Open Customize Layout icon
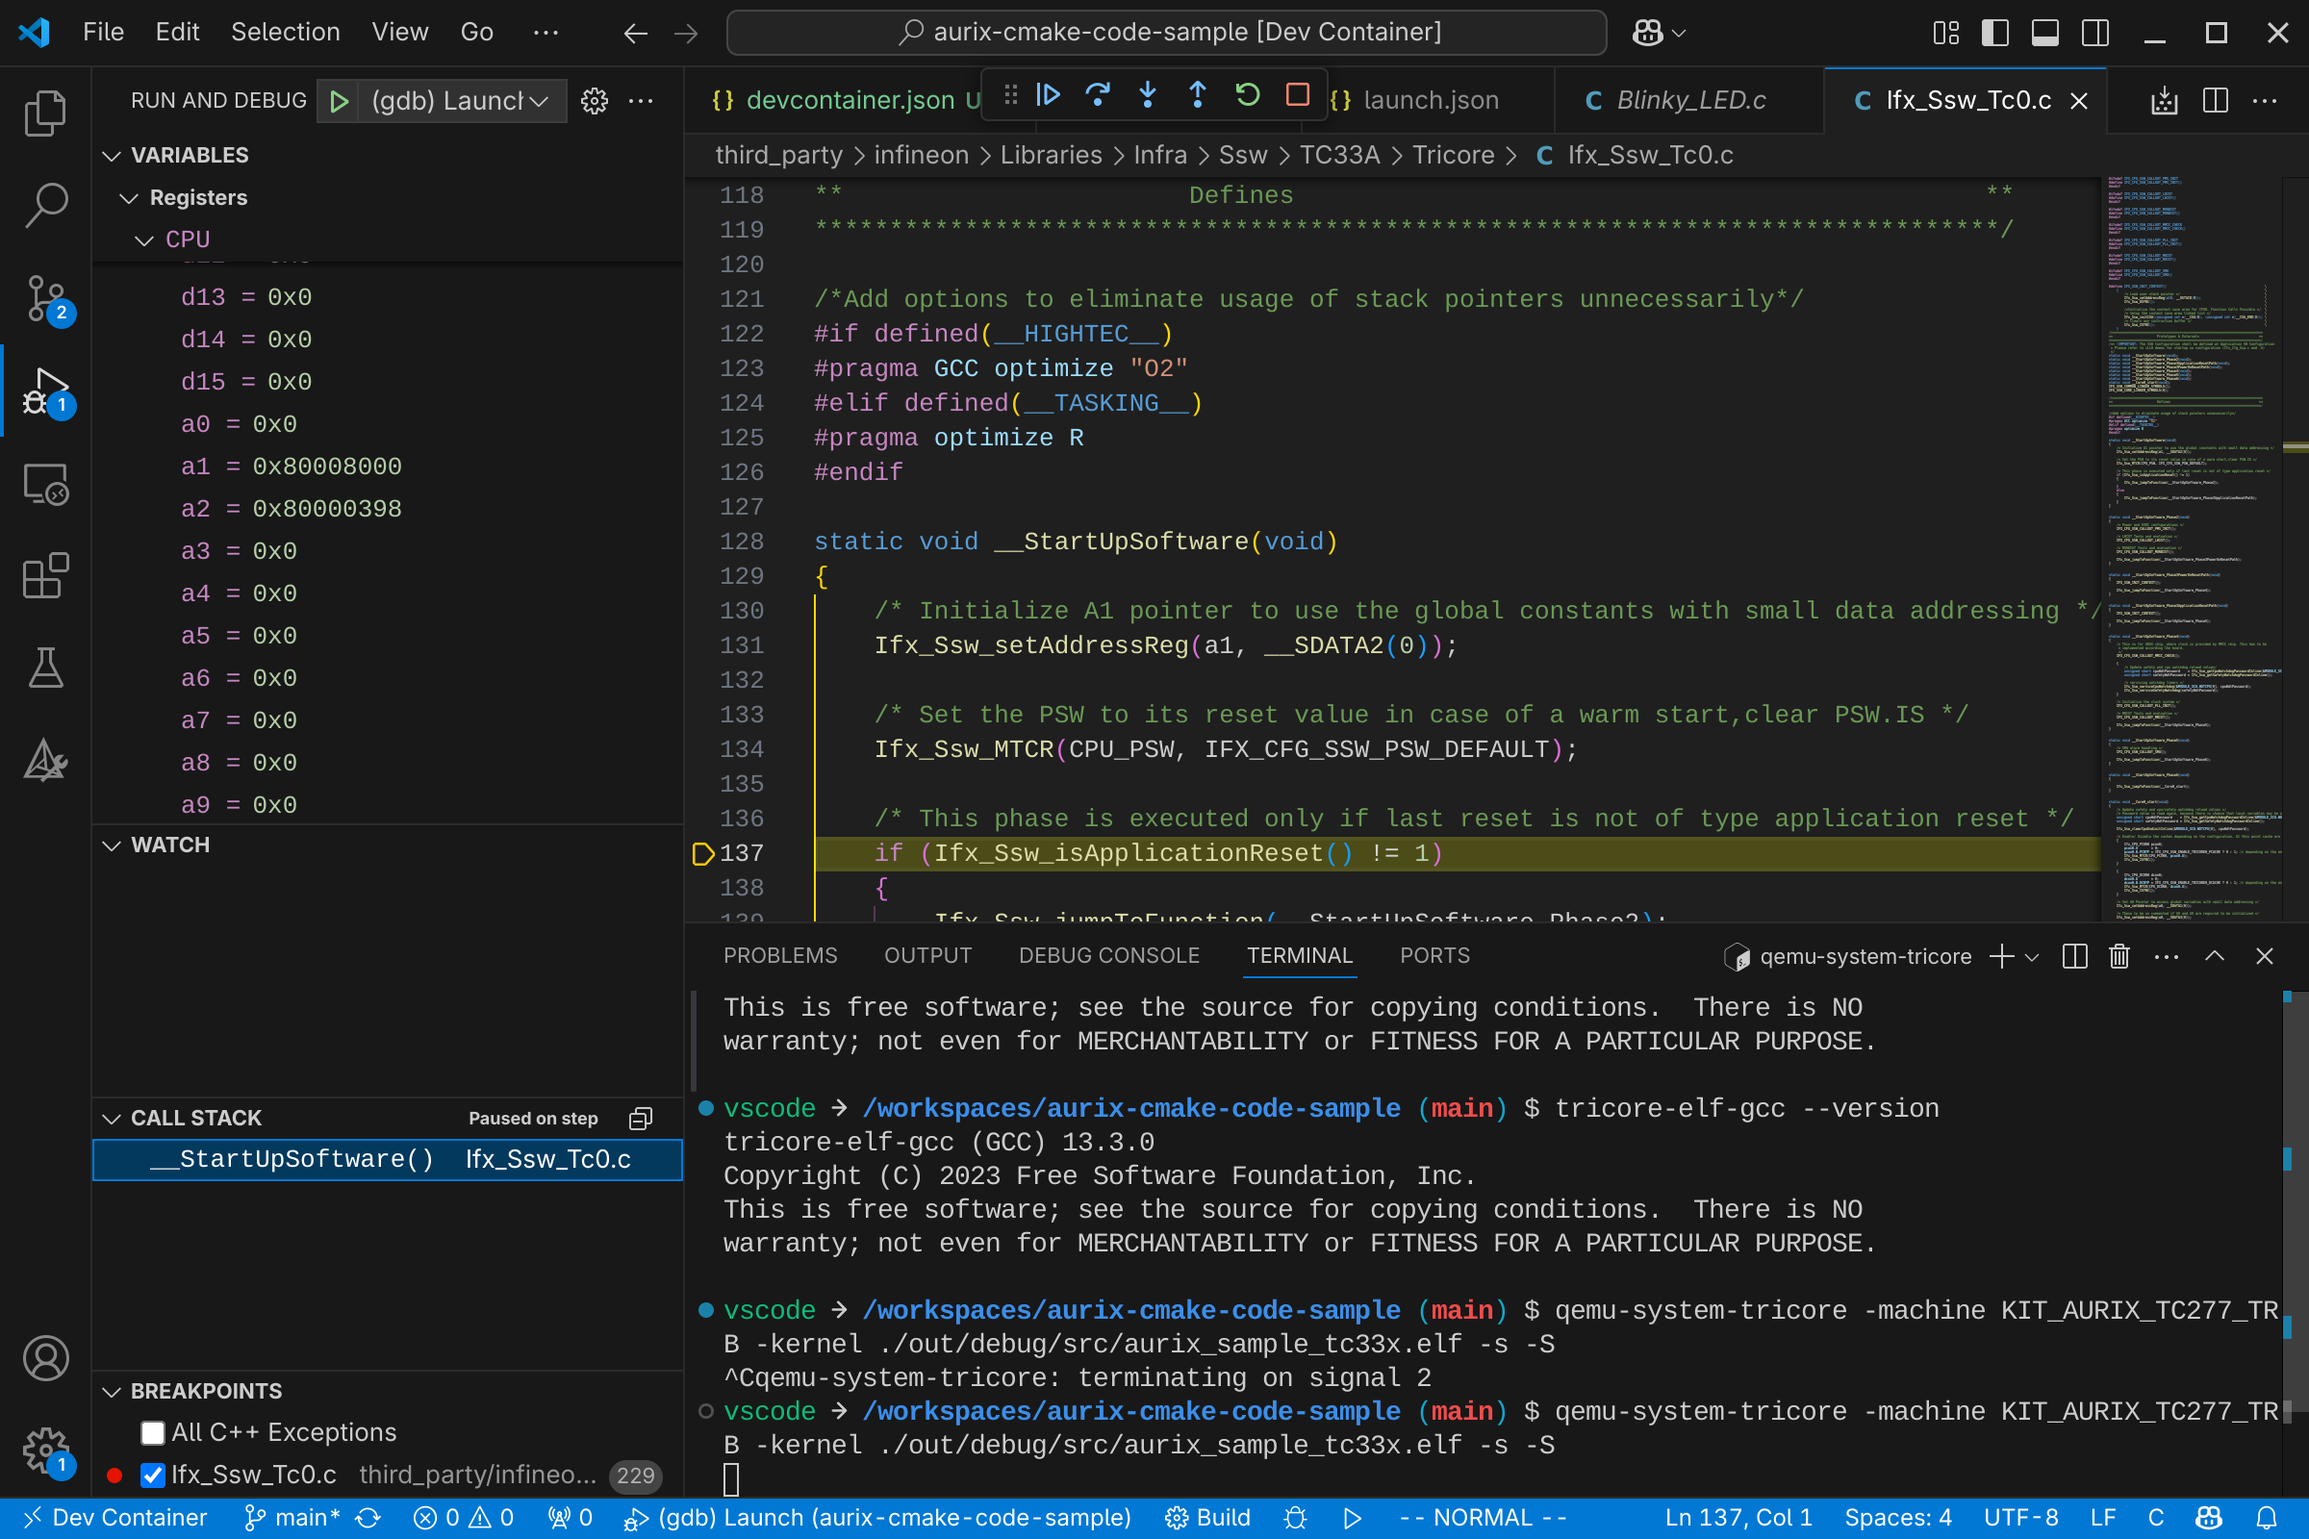This screenshot has width=2309, height=1539. (1944, 34)
